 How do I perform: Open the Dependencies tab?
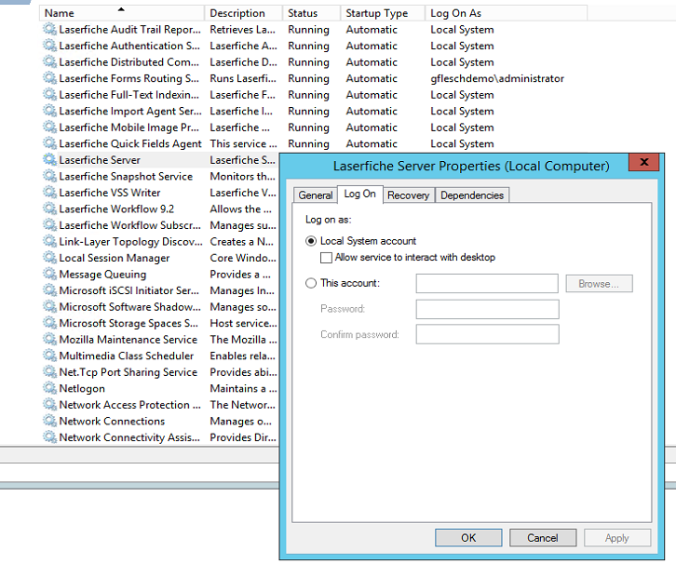click(472, 195)
